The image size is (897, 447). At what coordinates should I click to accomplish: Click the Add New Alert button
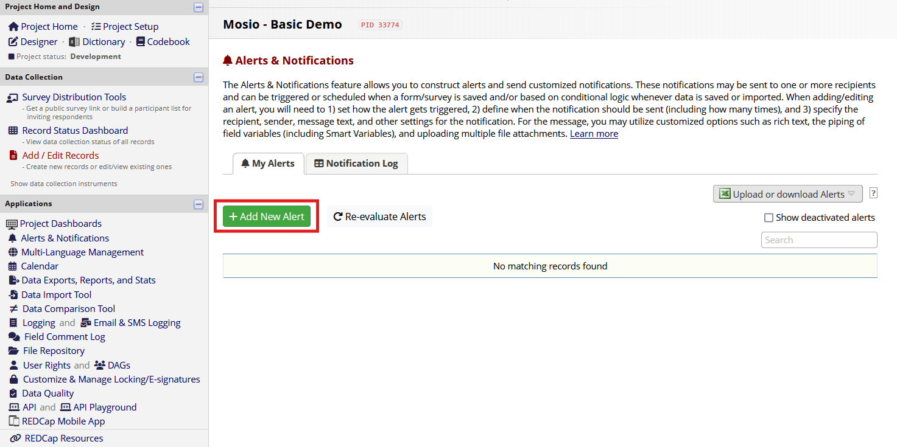click(267, 217)
